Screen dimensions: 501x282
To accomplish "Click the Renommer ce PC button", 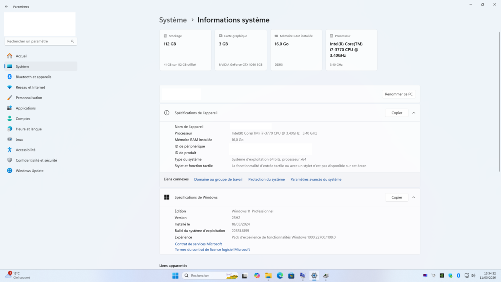I will [399, 94].
